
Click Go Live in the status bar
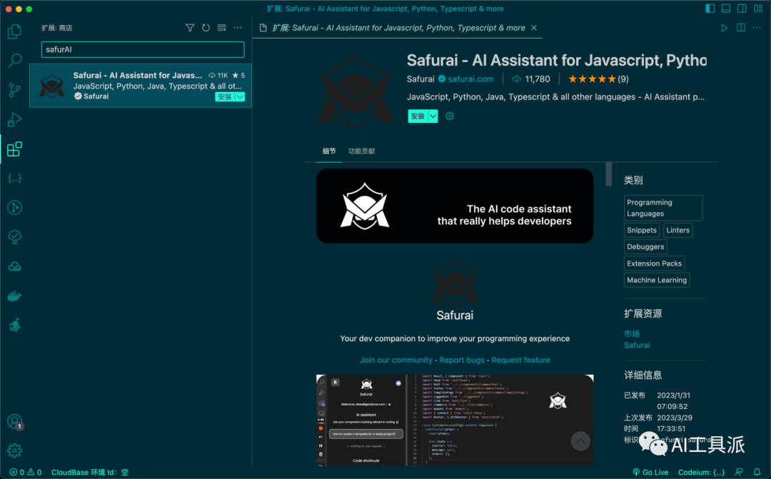tap(650, 472)
